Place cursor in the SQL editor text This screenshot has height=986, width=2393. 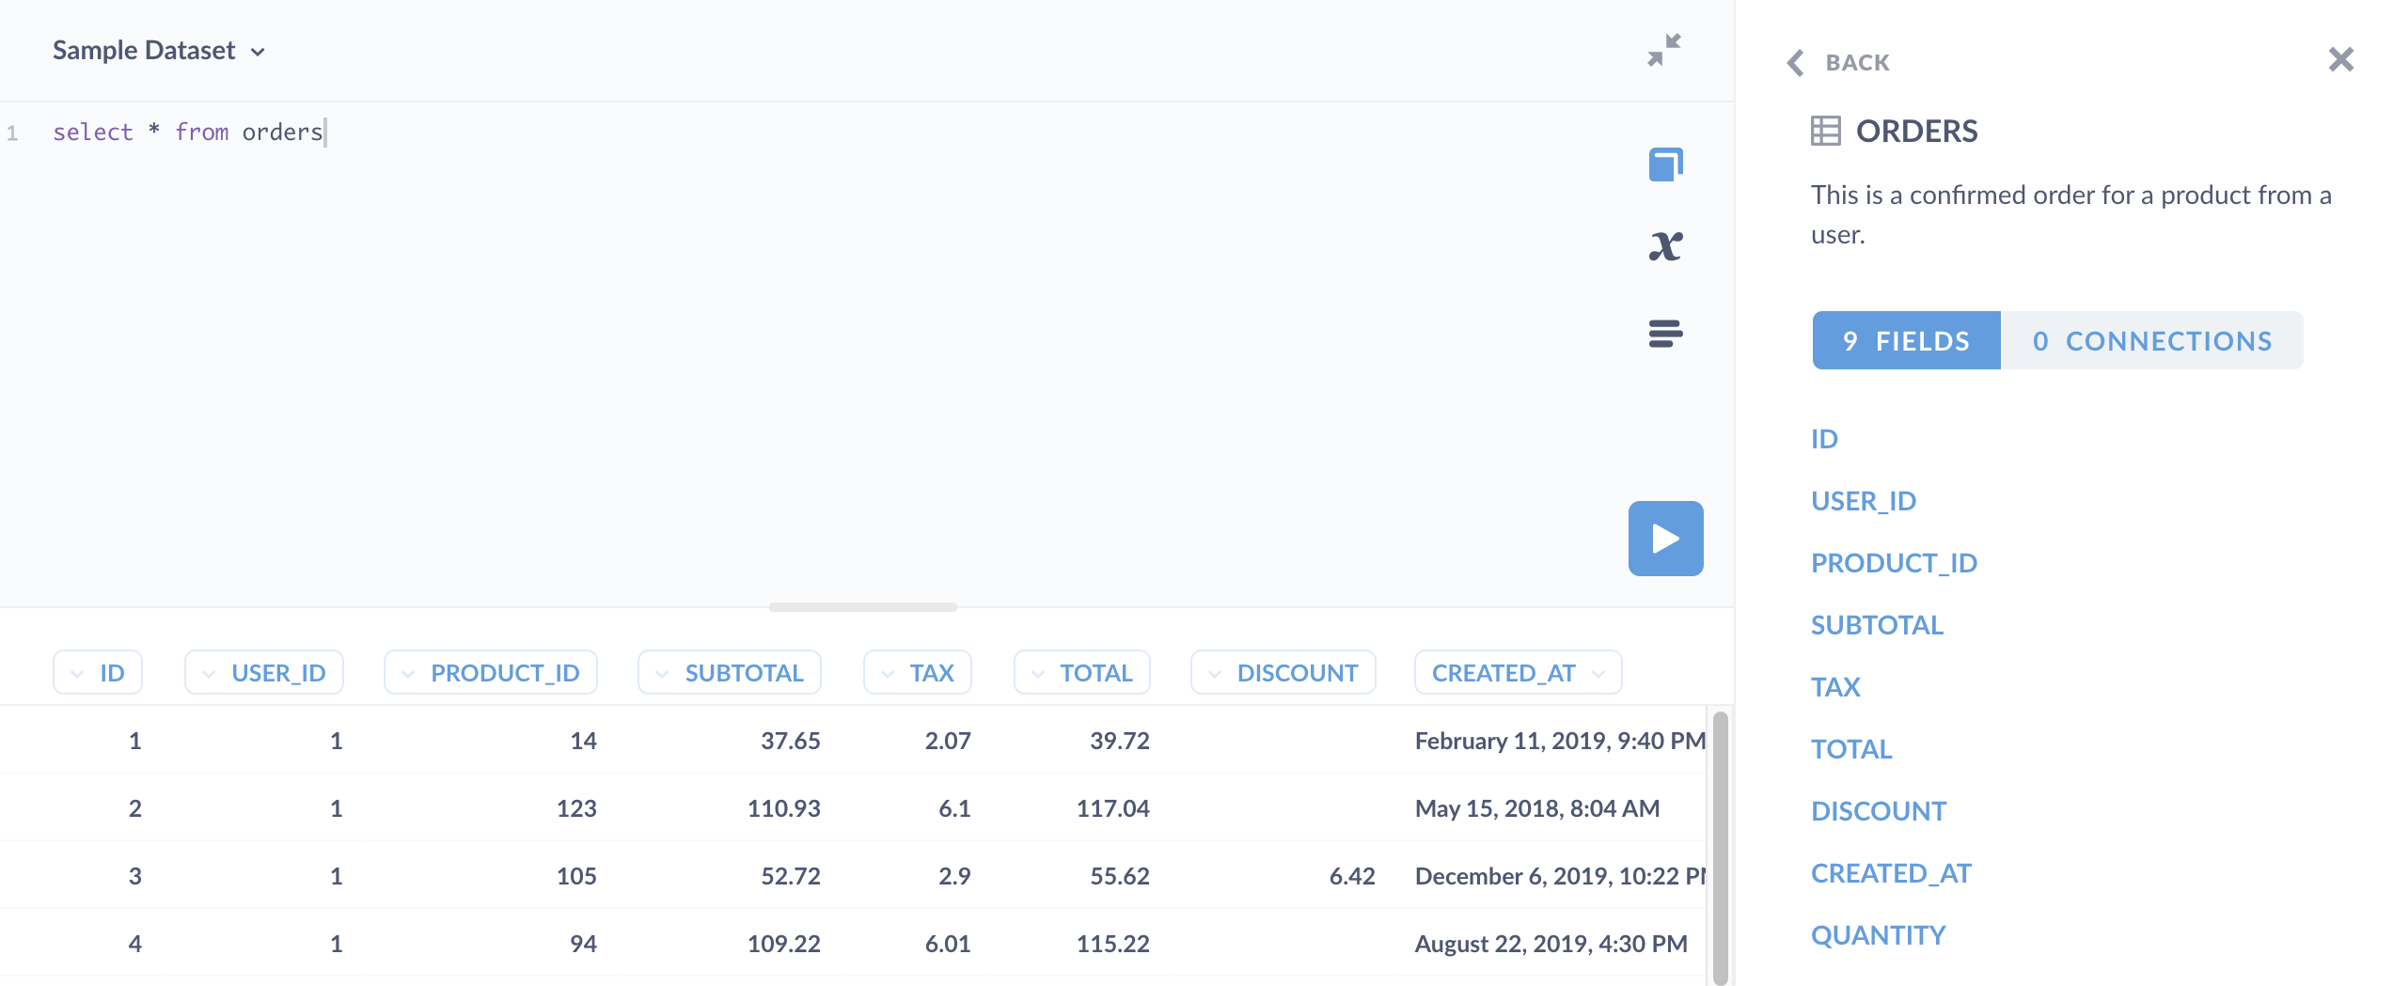188,133
